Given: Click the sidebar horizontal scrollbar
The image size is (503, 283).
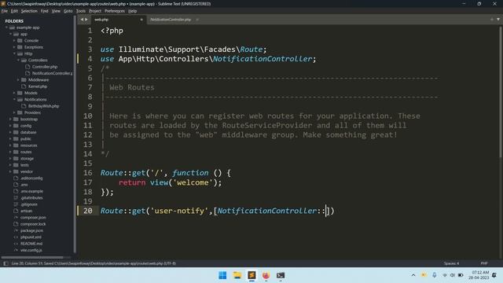Looking at the screenshot, I should click(32, 257).
